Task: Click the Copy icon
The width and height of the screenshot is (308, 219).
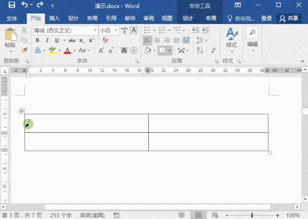Action: click(24, 40)
